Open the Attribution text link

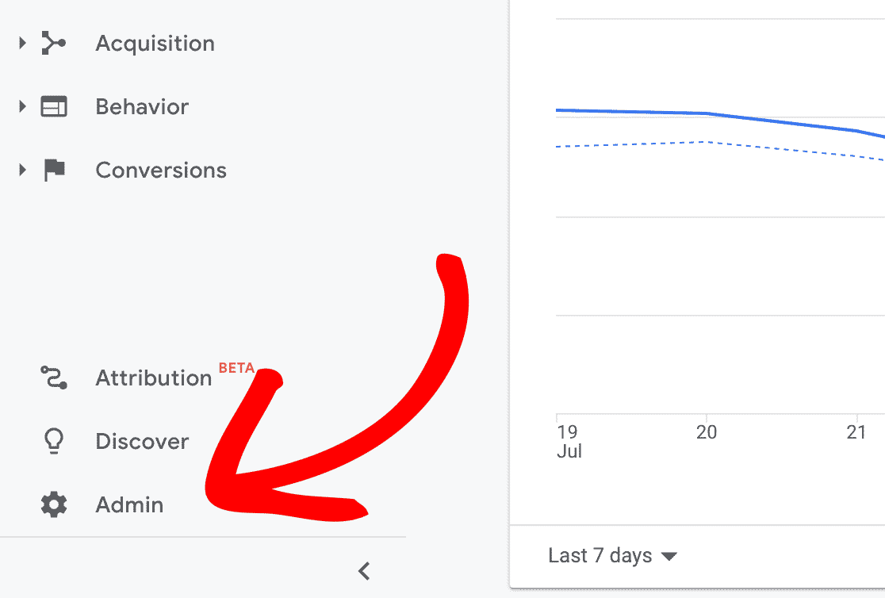153,378
